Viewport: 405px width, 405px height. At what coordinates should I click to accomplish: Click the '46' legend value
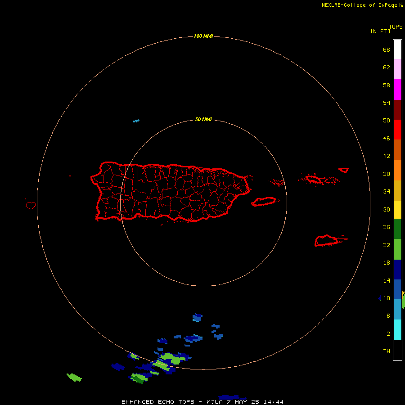tap(387, 139)
